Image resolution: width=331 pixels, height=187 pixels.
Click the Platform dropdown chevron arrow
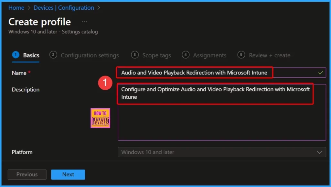pyautogui.click(x=319, y=152)
